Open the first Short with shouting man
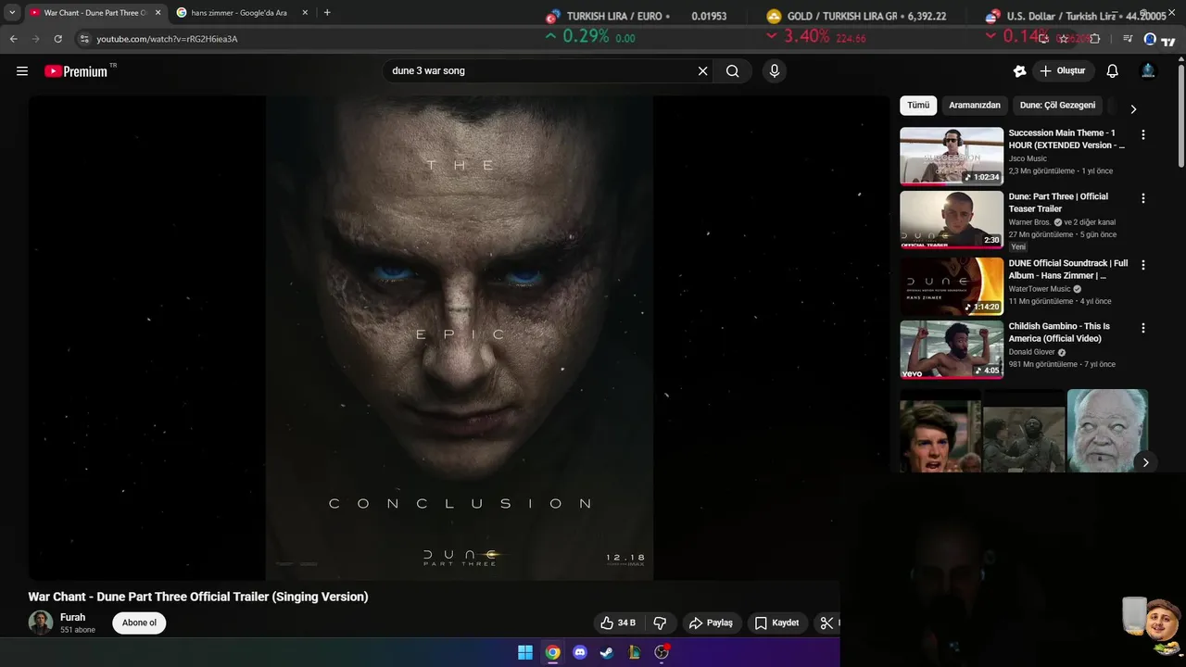This screenshot has height=667, width=1186. coord(940,431)
